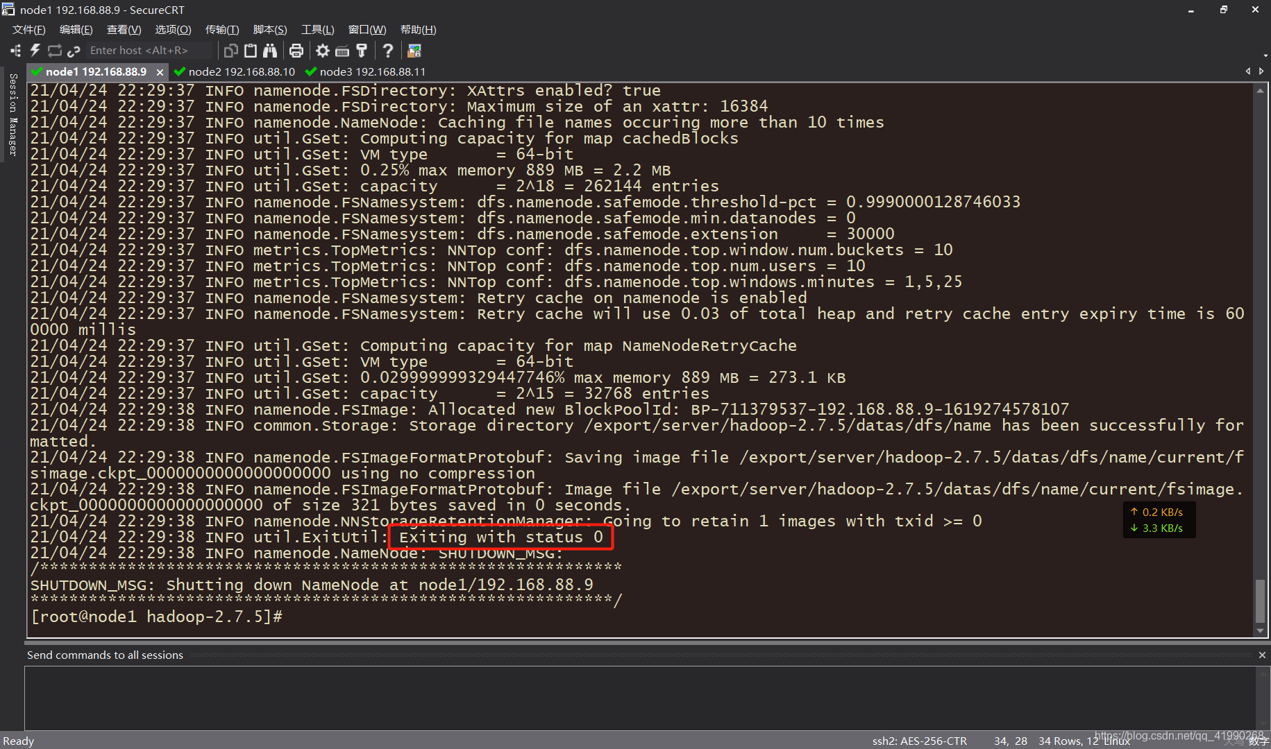Click terminal scrollbar down arrow
Viewport: 1271px width, 749px height.
point(1261,630)
